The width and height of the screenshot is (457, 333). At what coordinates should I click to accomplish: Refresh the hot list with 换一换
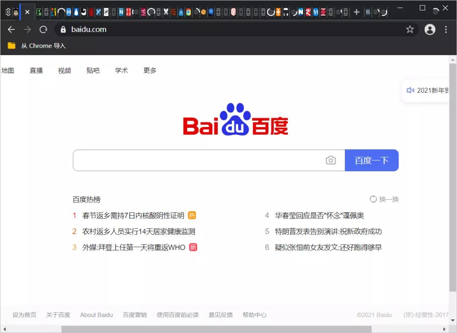pos(384,199)
